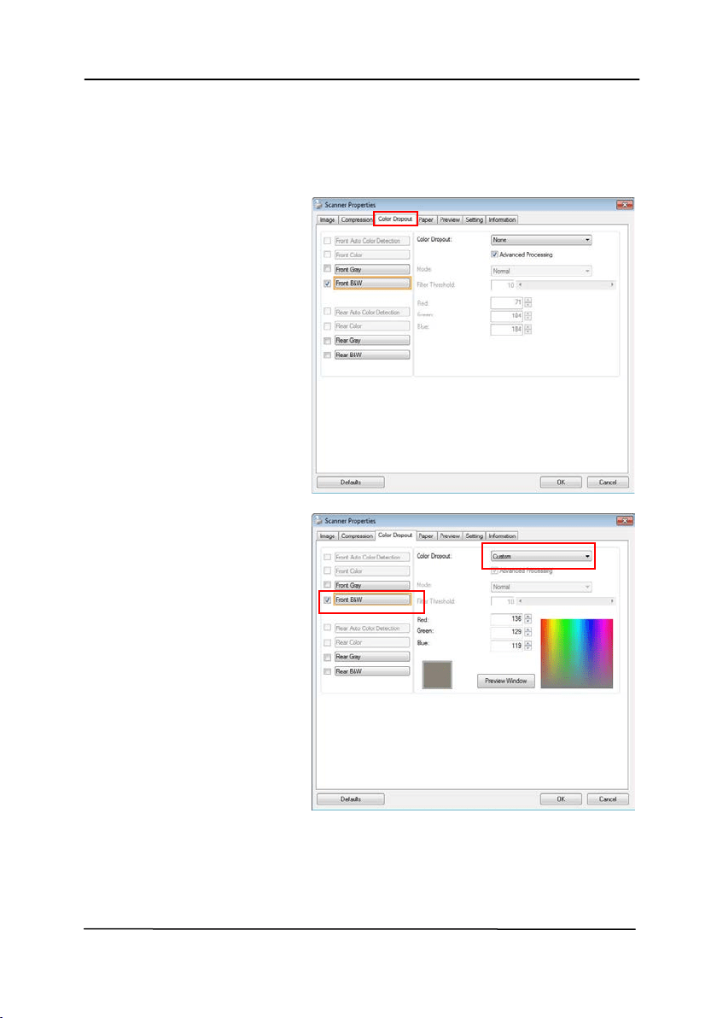717x1018 pixels.
Task: Switch to Compression tab in upper dialog
Action: click(x=356, y=219)
